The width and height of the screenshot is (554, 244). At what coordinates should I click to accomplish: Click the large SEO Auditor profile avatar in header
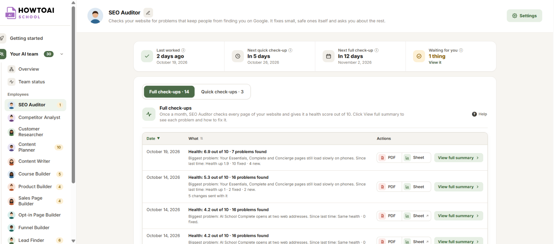[x=95, y=16]
